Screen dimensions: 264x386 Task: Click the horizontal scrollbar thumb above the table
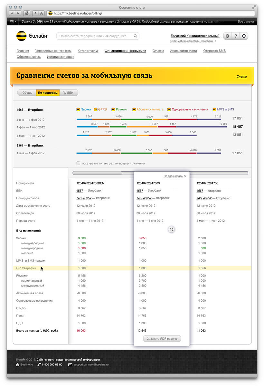click(97, 173)
